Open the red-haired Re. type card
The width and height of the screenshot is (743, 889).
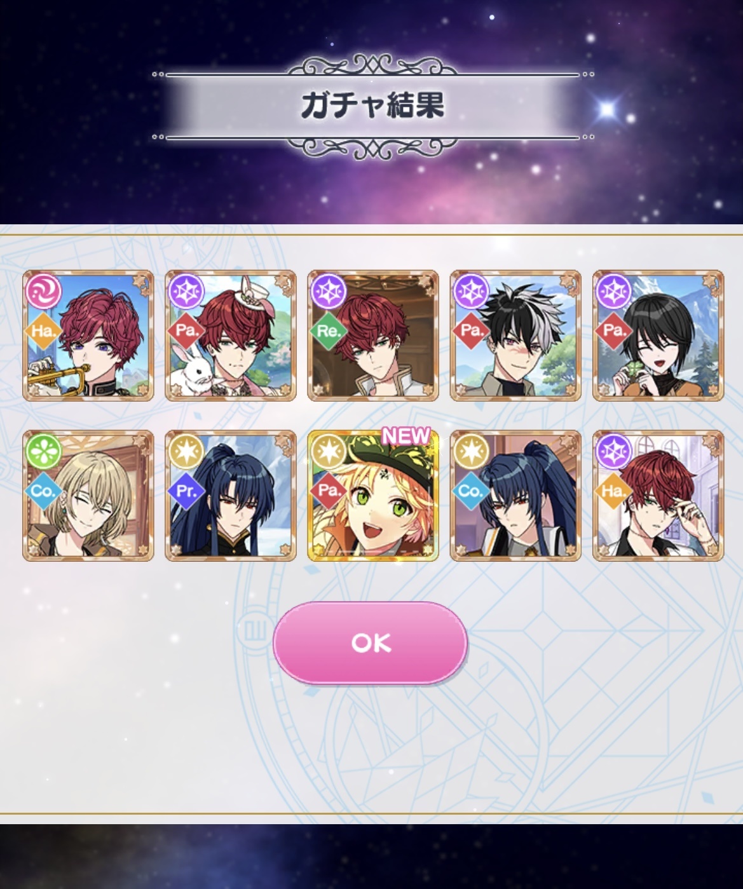[373, 336]
